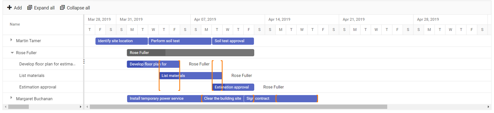This screenshot has width=494, height=113.
Task: Click the Identify site location taskbar
Action: [121, 41]
